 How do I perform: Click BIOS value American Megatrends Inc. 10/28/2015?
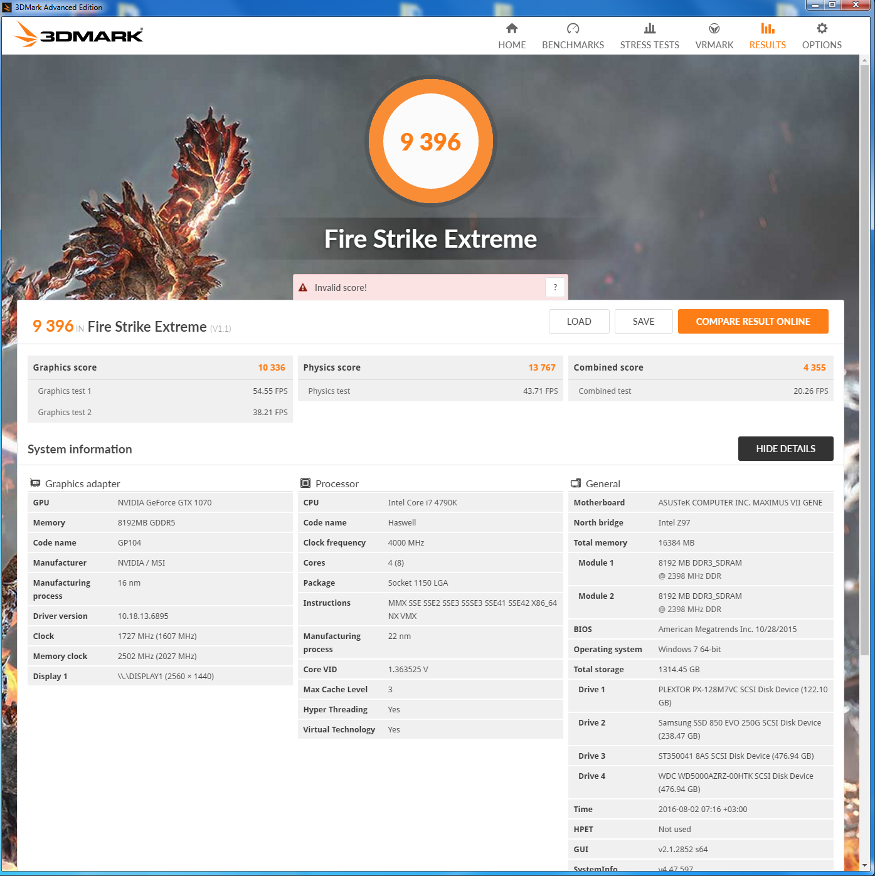pos(728,629)
